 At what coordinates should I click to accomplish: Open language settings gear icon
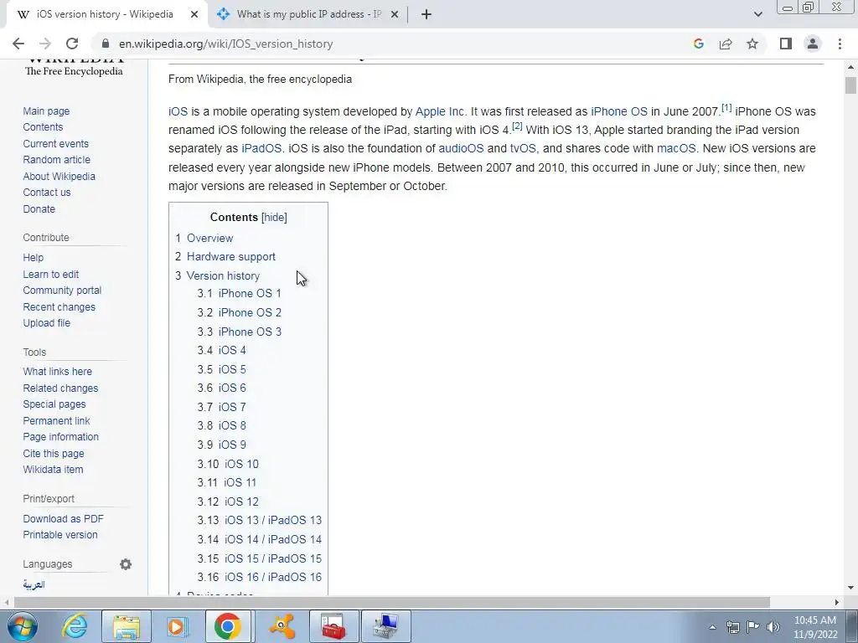[x=126, y=564]
